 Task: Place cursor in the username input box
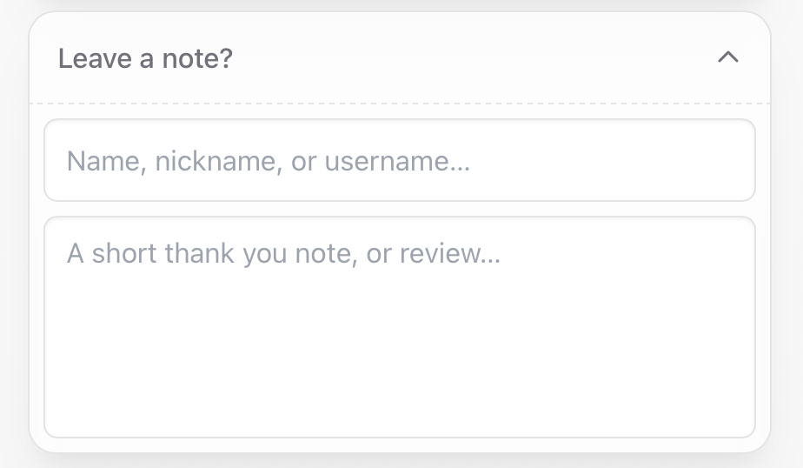[400, 161]
